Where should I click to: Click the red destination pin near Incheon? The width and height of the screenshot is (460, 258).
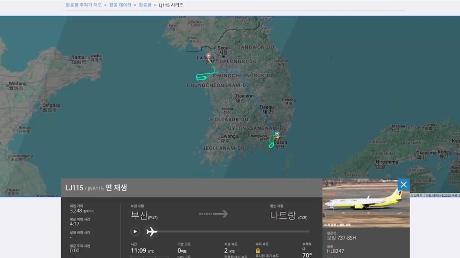(x=209, y=57)
